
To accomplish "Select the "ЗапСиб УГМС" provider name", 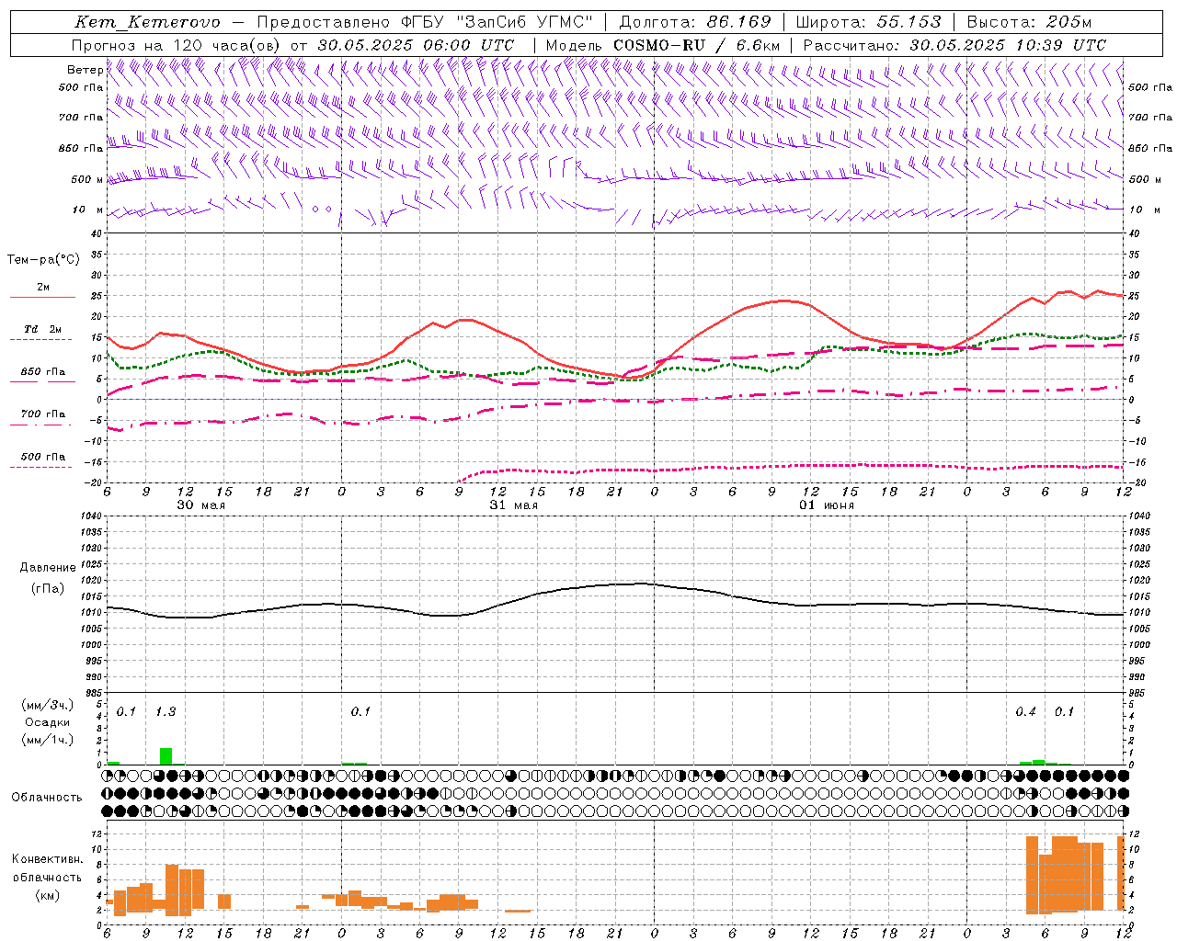I will tap(525, 22).
